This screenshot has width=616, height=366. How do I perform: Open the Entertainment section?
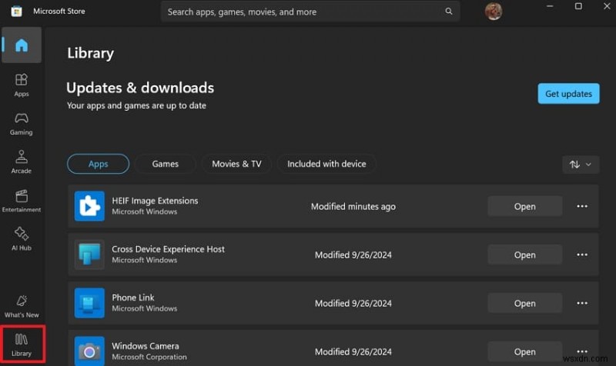[x=22, y=201]
